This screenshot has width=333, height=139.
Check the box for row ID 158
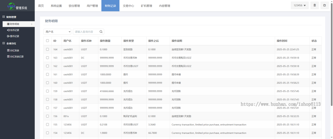[47, 99]
